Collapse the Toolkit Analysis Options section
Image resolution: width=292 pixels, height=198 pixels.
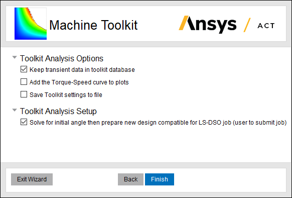tap(15, 57)
